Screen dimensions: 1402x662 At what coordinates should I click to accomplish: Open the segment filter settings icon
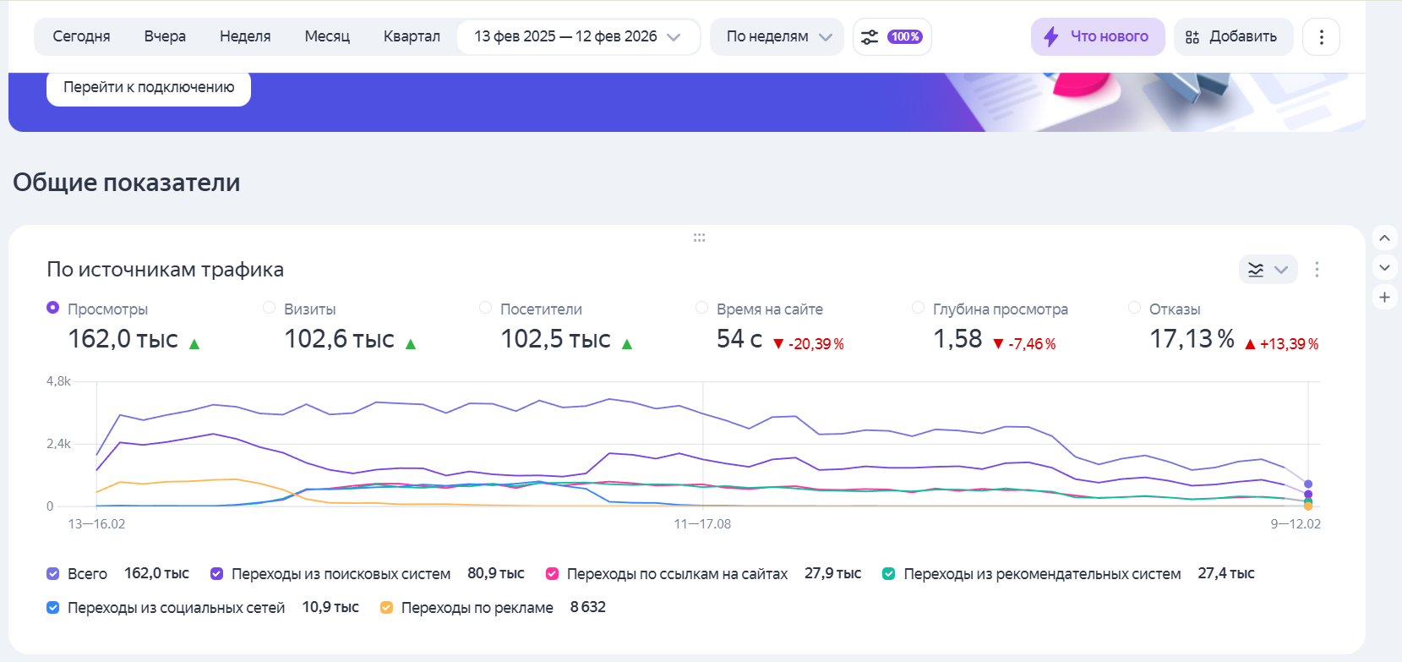point(870,37)
